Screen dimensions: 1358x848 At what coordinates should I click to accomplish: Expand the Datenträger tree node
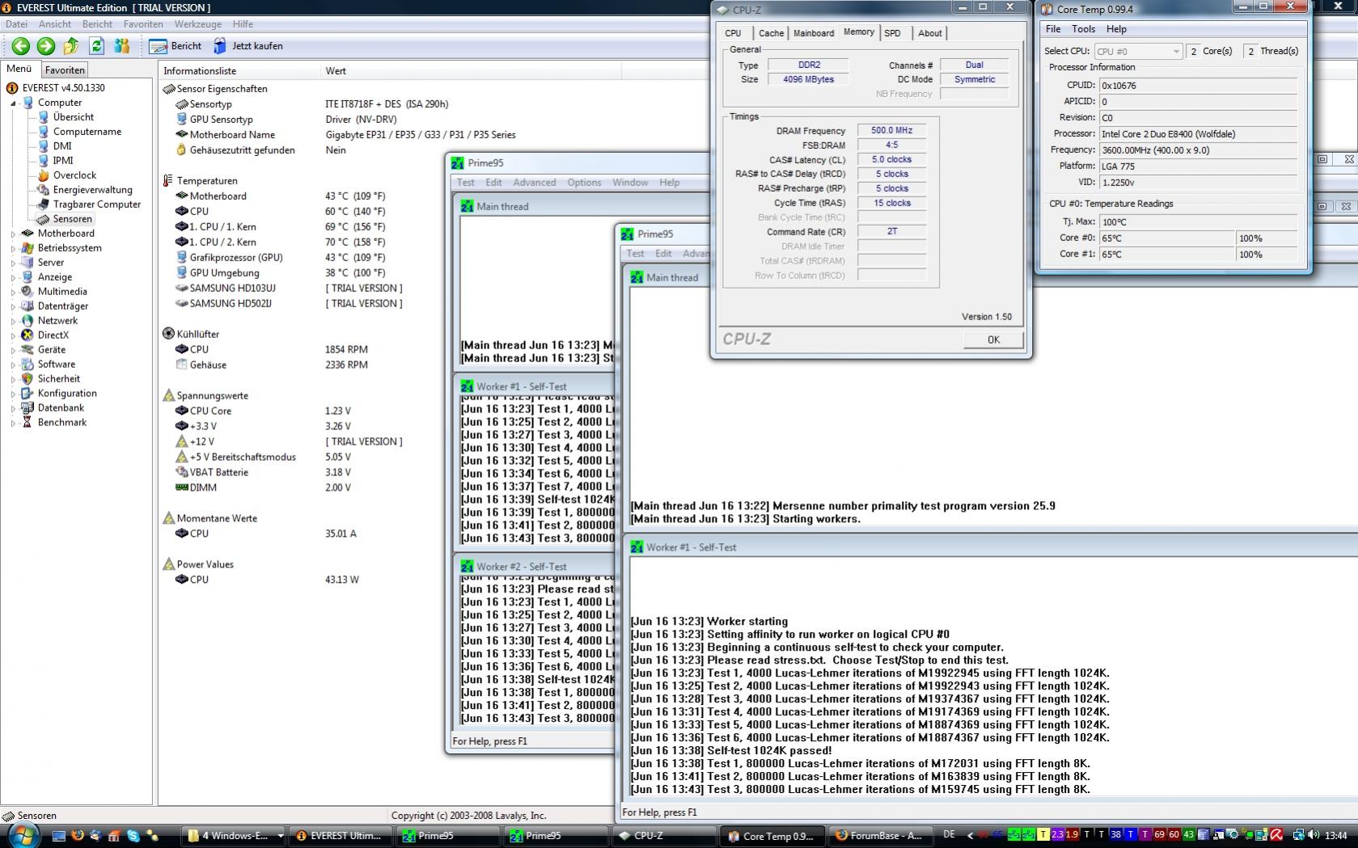click(x=13, y=307)
